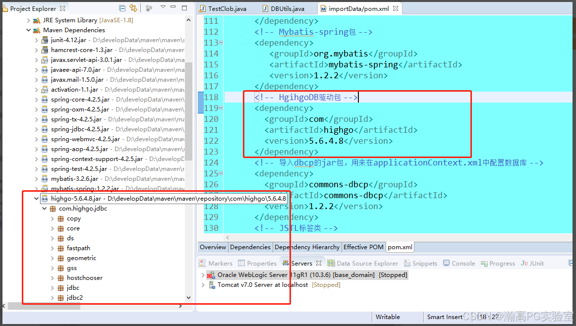This screenshot has height=326, width=576.
Task: Expand Oracle WebLogic Server entry
Action: pyautogui.click(x=203, y=275)
